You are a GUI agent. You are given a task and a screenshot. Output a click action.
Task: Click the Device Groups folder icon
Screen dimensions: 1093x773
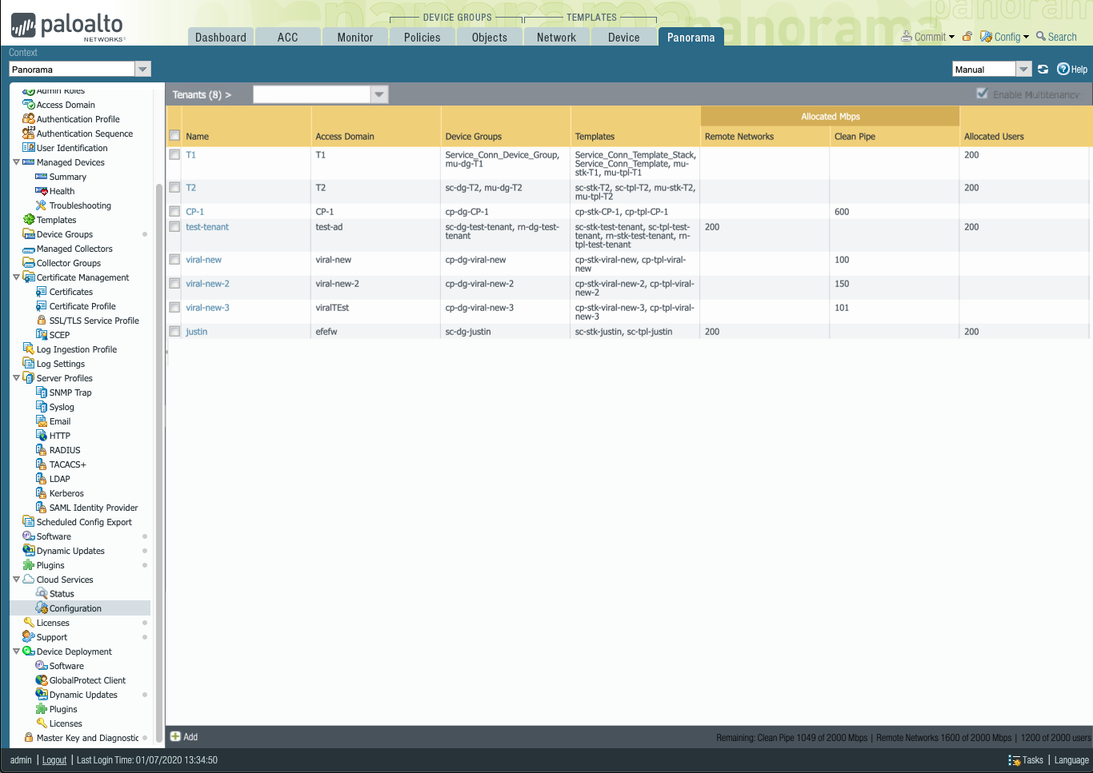(x=29, y=234)
